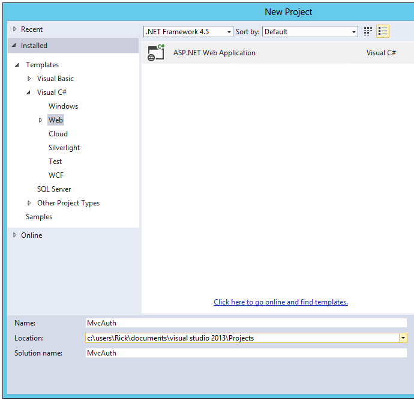Open the Sort by Default dropdown
Viewport: 414px width, 400px height.
tap(310, 32)
